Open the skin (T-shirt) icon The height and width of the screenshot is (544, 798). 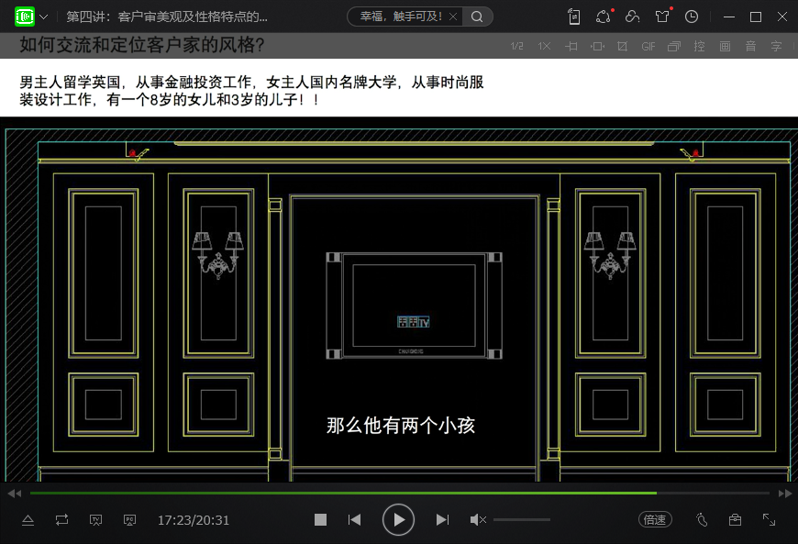coord(662,17)
